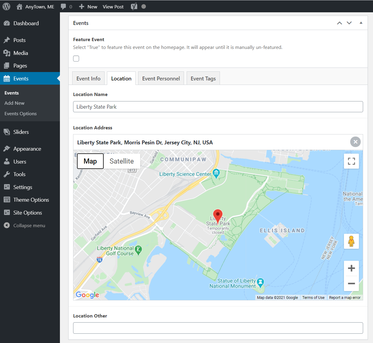Click the red location pin marker

(218, 216)
